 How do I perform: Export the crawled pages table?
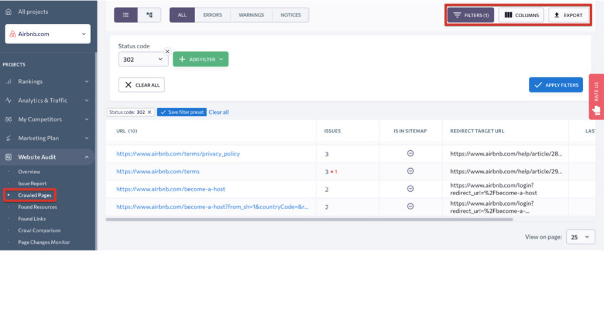[568, 15]
